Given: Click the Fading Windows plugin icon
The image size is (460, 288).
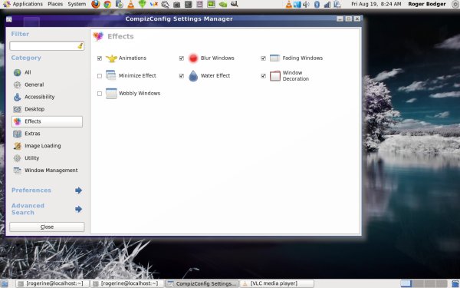Looking at the screenshot, I should click(x=275, y=58).
